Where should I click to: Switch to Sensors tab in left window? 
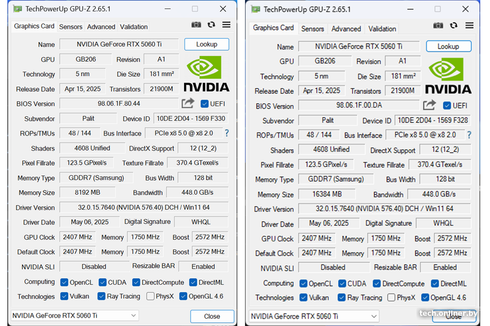[x=71, y=27]
